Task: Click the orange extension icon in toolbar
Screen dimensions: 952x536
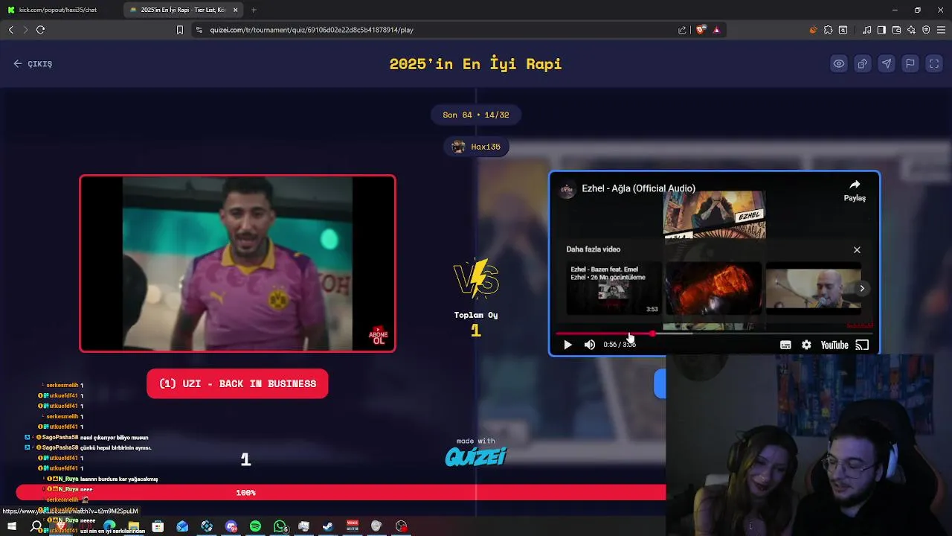Action: pos(813,30)
